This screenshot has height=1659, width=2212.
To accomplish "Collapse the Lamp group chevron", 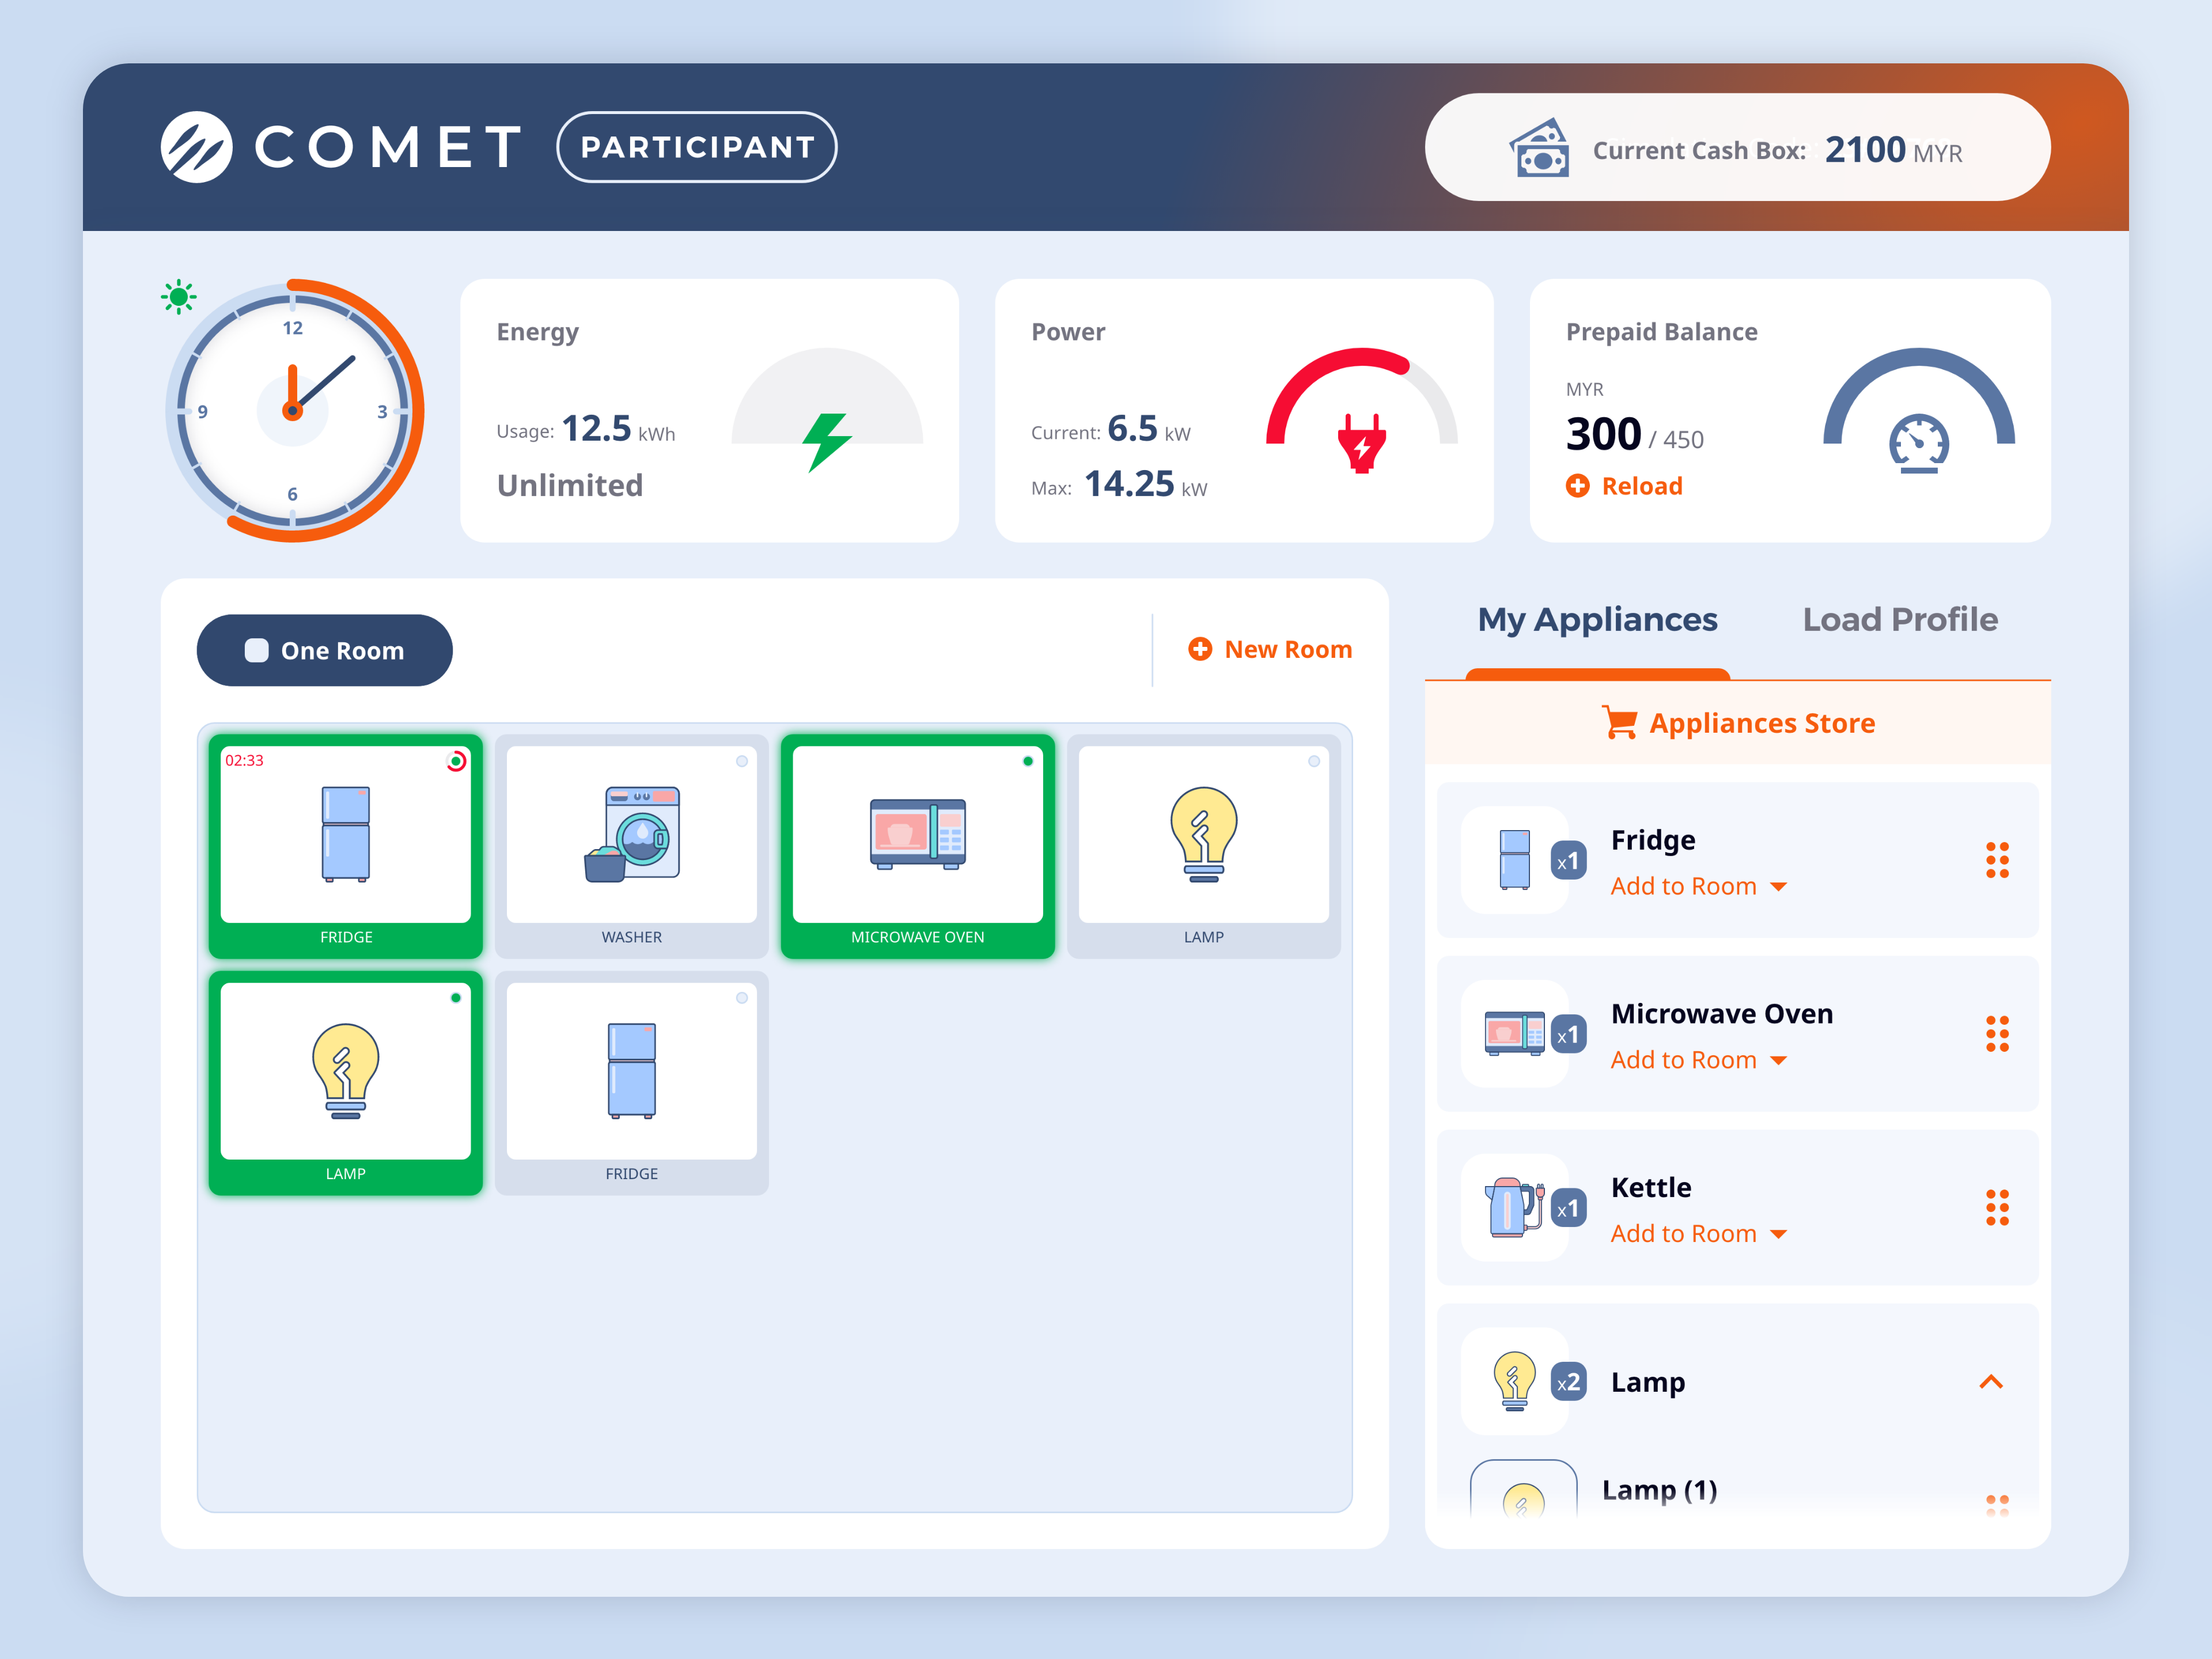I will click(1990, 1382).
